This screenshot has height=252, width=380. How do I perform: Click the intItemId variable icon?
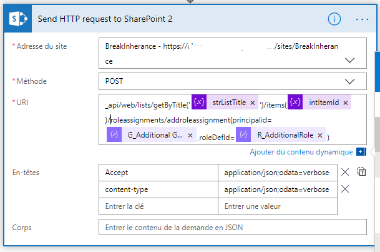coord(295,102)
